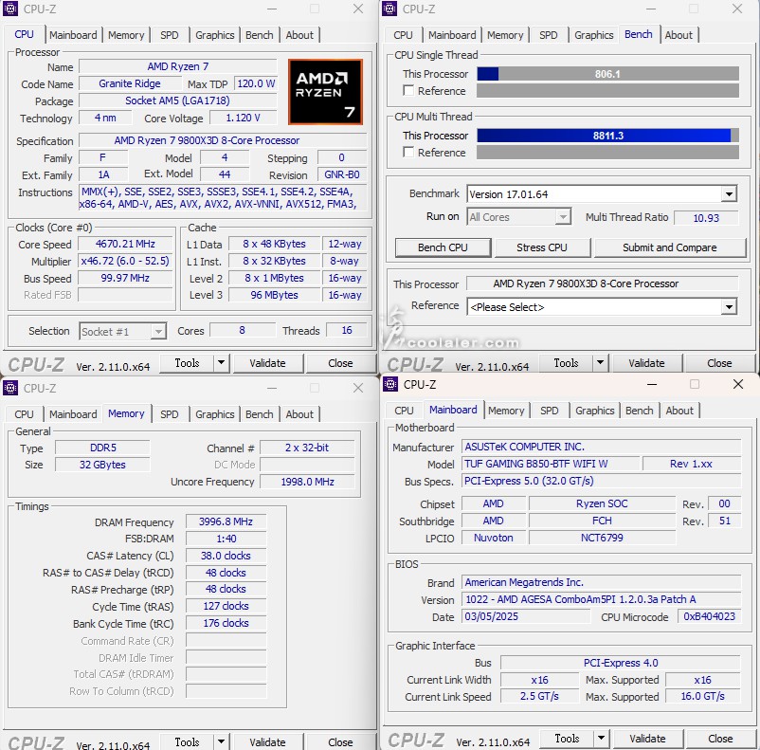Switch to Memory tab in the CPU window
Screen dimensions: 760x750
point(126,35)
